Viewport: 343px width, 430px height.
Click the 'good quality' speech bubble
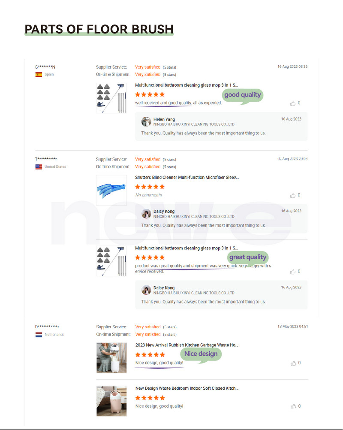click(x=242, y=96)
